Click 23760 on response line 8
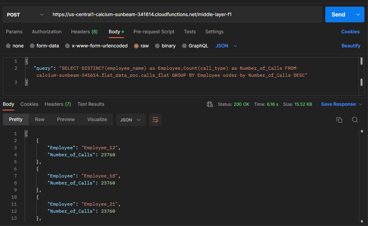368x226 pixels. 108,183
